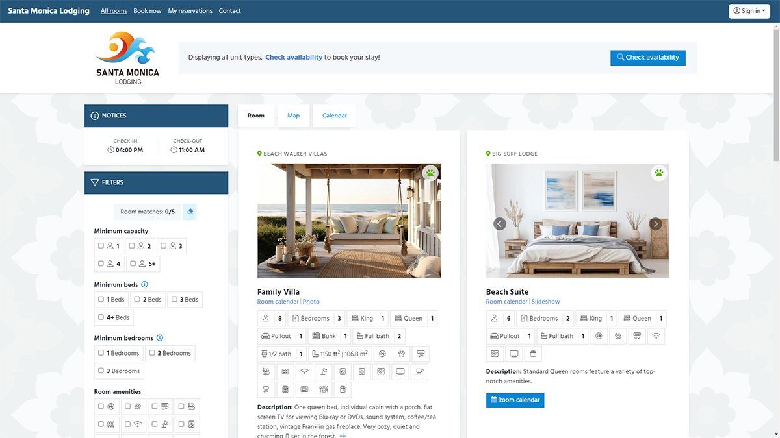Click the Beach Suite room title

click(x=508, y=291)
